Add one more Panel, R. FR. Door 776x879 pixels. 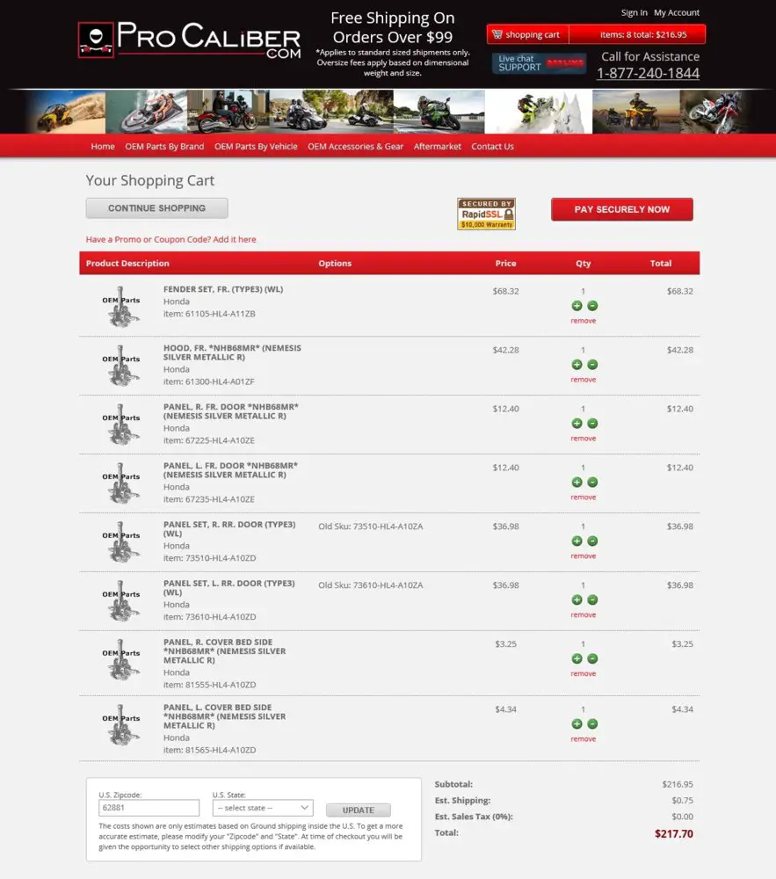pyautogui.click(x=577, y=424)
